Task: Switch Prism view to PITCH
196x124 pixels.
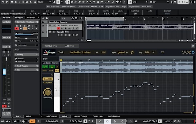Action: tap(51, 71)
